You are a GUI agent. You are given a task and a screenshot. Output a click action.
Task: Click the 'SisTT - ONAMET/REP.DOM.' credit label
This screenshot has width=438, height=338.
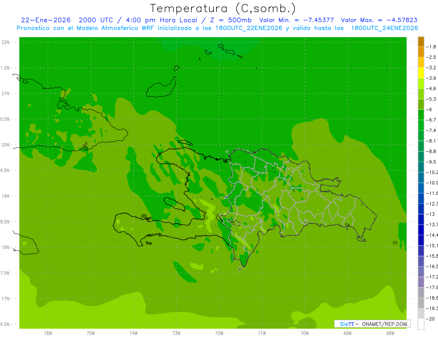pos(372,324)
